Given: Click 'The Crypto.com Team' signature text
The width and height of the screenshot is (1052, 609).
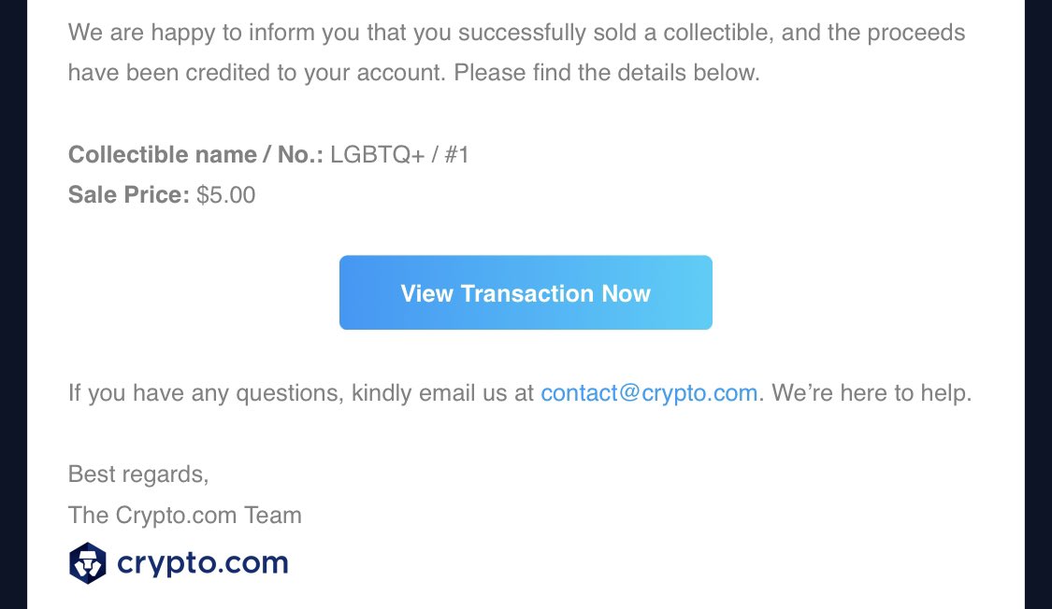Looking at the screenshot, I should [x=184, y=516].
